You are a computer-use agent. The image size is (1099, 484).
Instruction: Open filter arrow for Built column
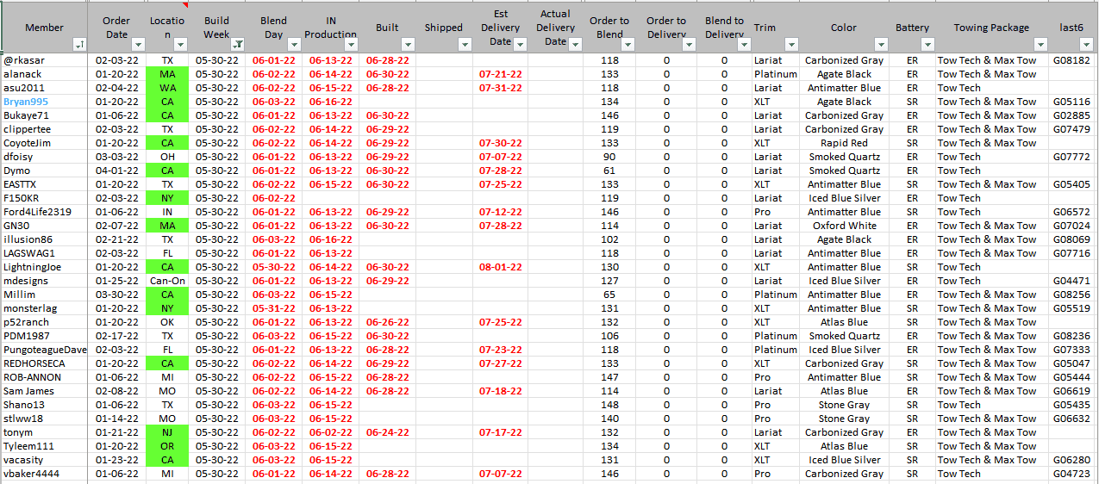[408, 45]
